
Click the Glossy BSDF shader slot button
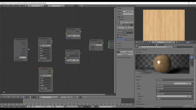coord(175,89)
